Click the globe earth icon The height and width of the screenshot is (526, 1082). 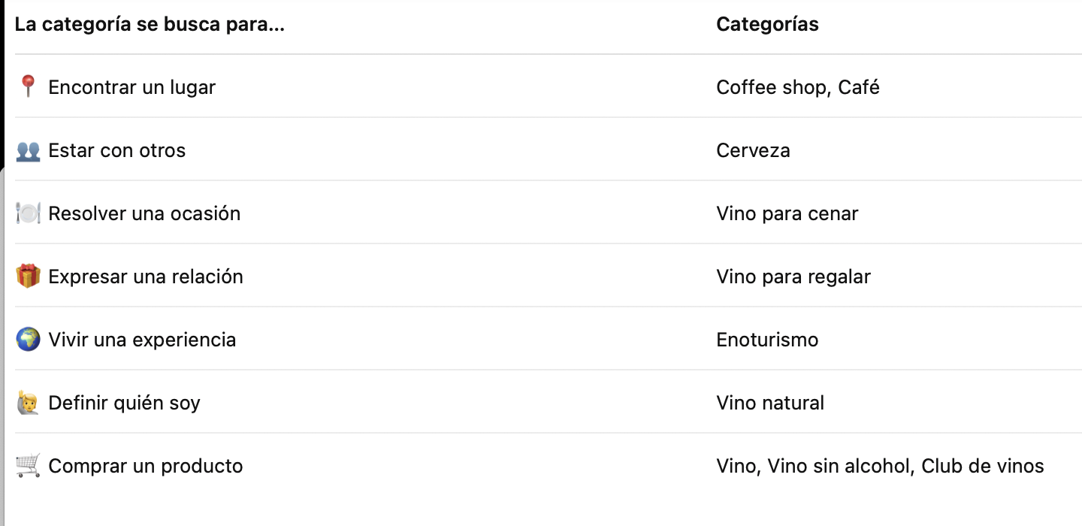(x=28, y=340)
